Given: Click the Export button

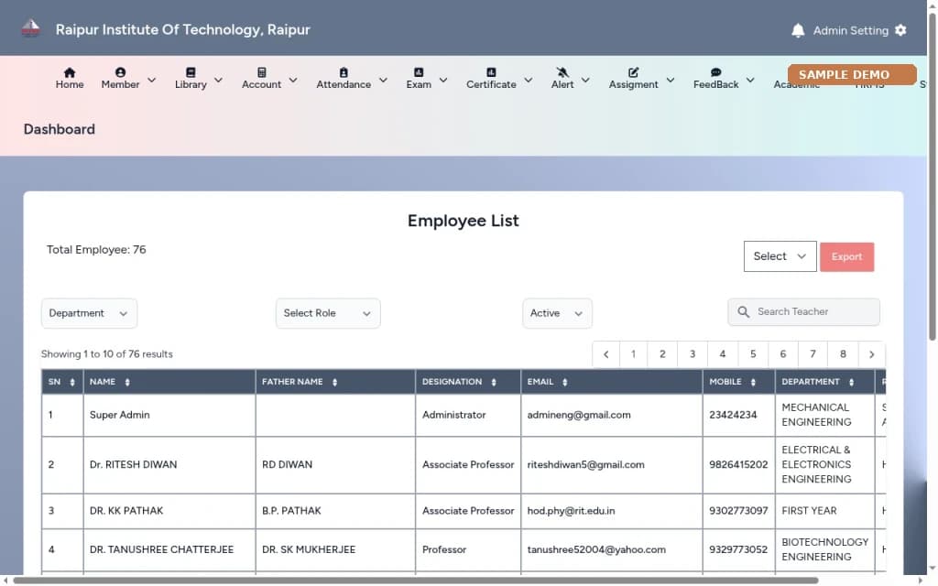Looking at the screenshot, I should [846, 257].
